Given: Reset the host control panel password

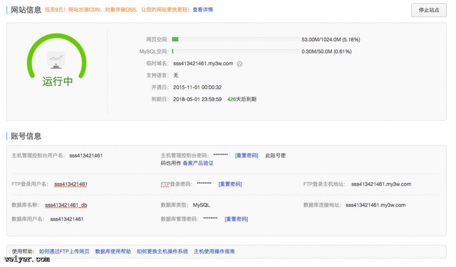Looking at the screenshot, I should [x=246, y=155].
